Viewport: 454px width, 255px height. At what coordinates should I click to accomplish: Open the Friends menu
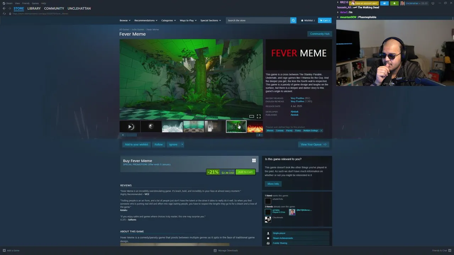(26, 3)
